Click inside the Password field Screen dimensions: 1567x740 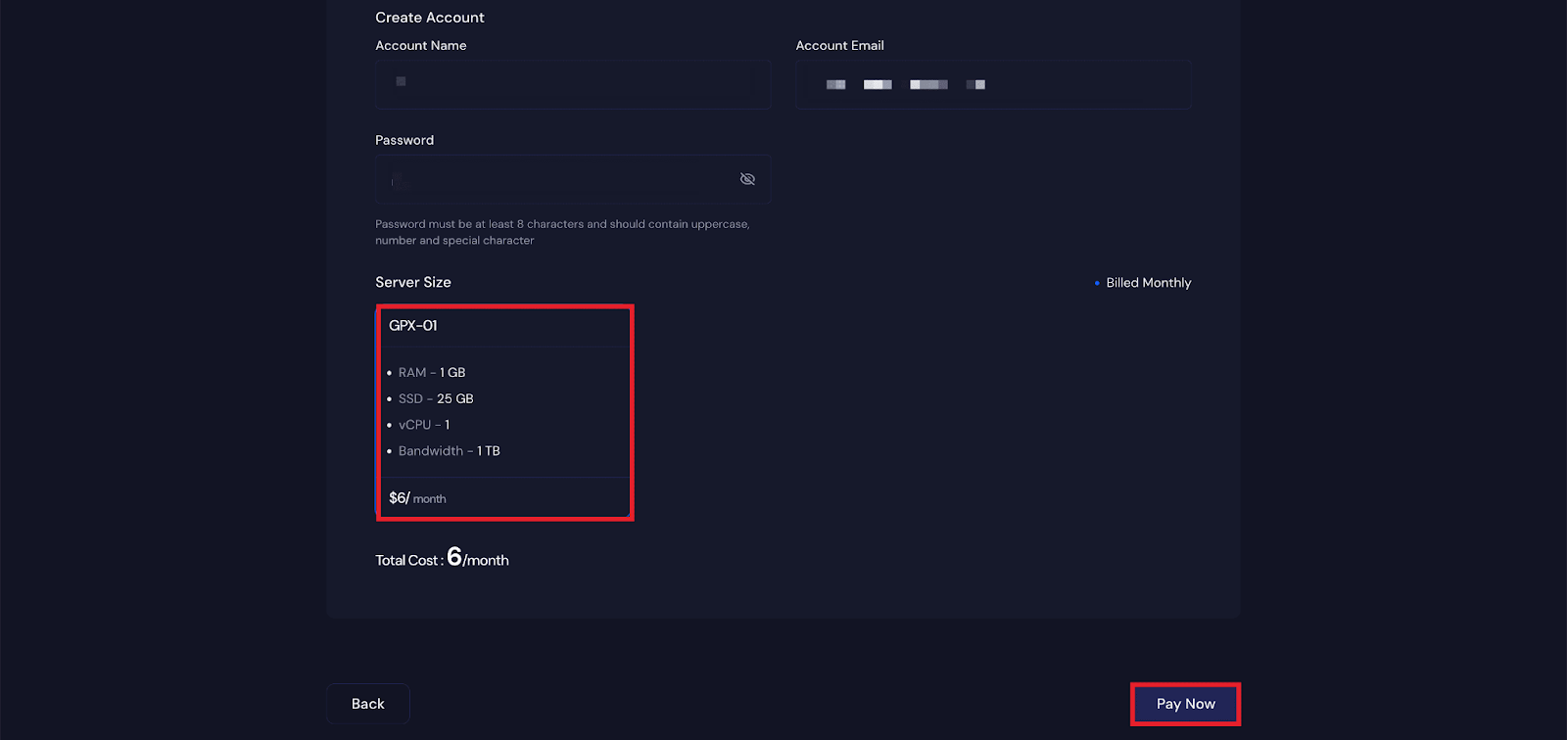[553, 179]
